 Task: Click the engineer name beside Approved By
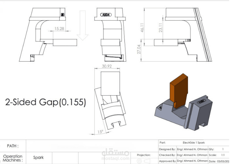click(x=192, y=161)
